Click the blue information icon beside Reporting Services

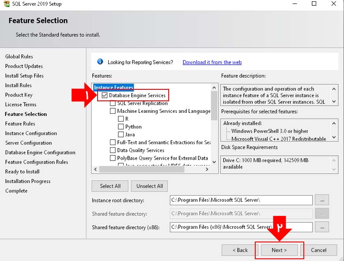click(100, 61)
